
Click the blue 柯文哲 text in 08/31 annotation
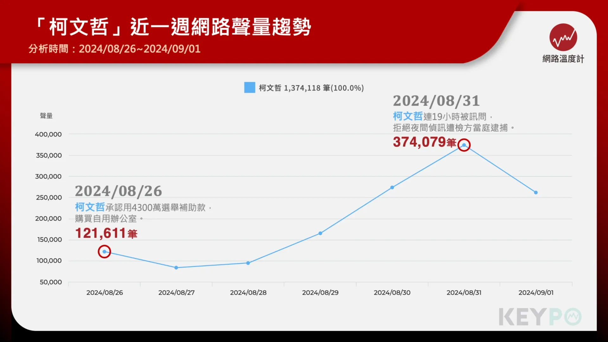pos(408,116)
